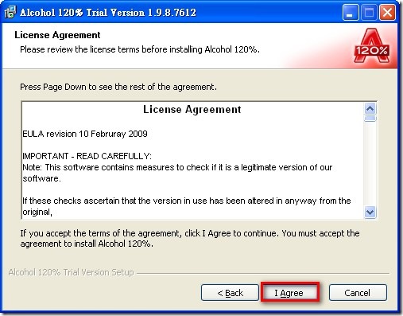Screen dimensions: 403x316
Task: Go back with the Back button
Action: pos(230,293)
